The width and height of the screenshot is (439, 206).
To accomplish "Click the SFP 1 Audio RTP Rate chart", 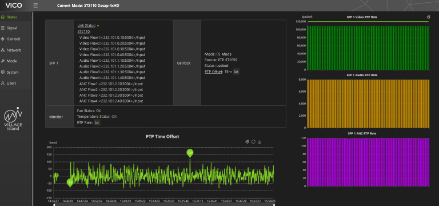I will pos(368,104).
